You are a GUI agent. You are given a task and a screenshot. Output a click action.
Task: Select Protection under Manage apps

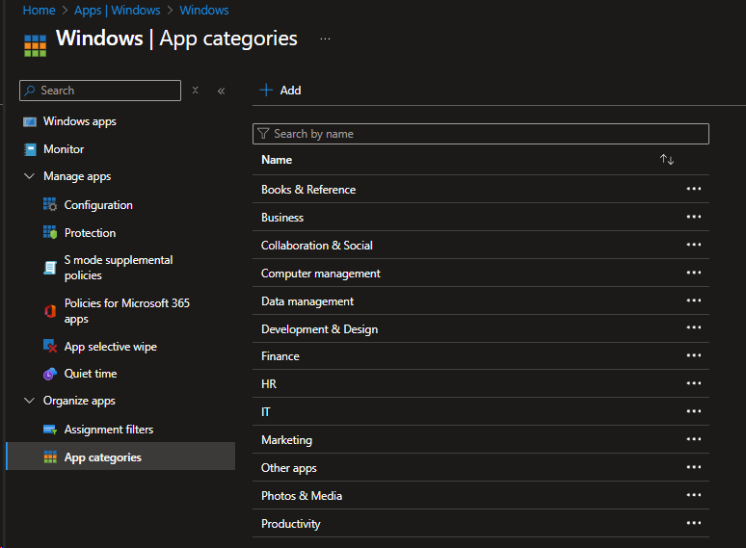click(90, 233)
